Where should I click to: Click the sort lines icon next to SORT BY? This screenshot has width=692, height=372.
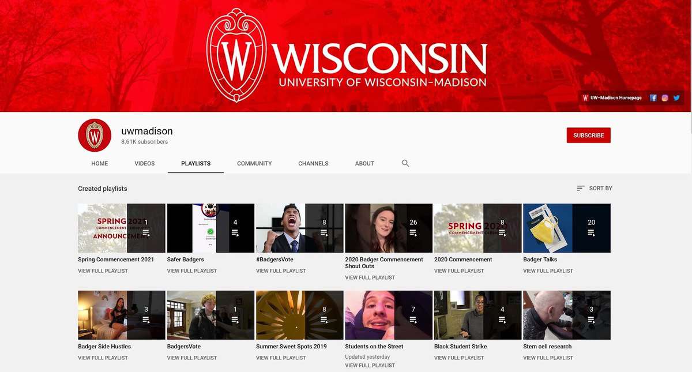point(580,188)
